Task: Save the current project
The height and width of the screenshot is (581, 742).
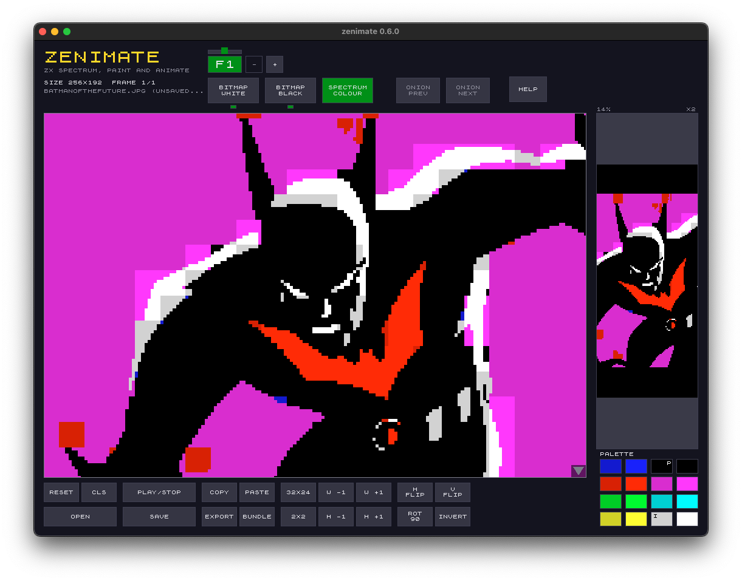Action: click(x=159, y=517)
